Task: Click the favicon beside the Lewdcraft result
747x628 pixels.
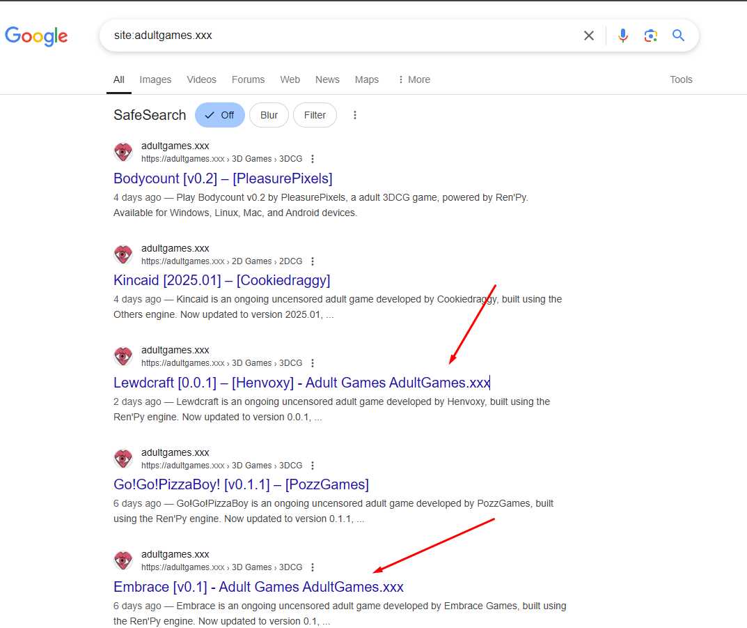Action: click(123, 356)
